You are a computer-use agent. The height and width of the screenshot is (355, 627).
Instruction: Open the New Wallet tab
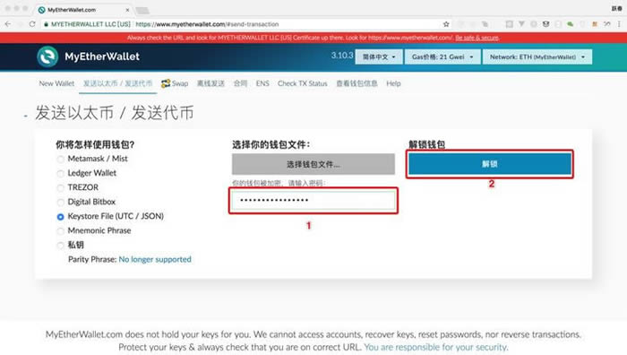[56, 83]
